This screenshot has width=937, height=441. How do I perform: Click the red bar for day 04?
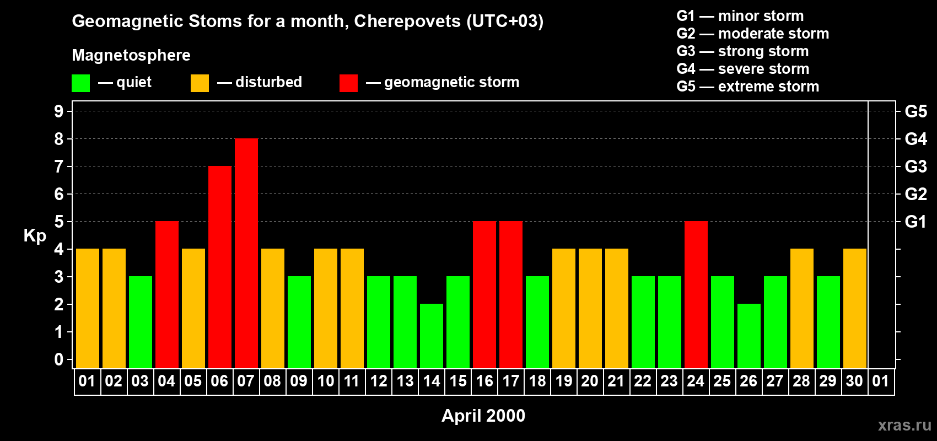tap(167, 295)
